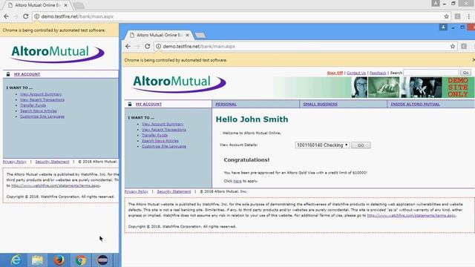This screenshot has height=267, width=475.
Task: Click background window address bar URL
Action: coord(77,16)
